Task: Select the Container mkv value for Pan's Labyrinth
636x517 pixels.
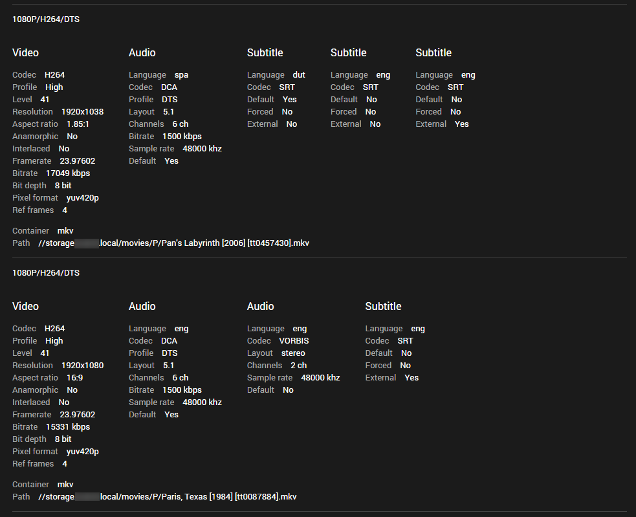Action: tap(65, 230)
